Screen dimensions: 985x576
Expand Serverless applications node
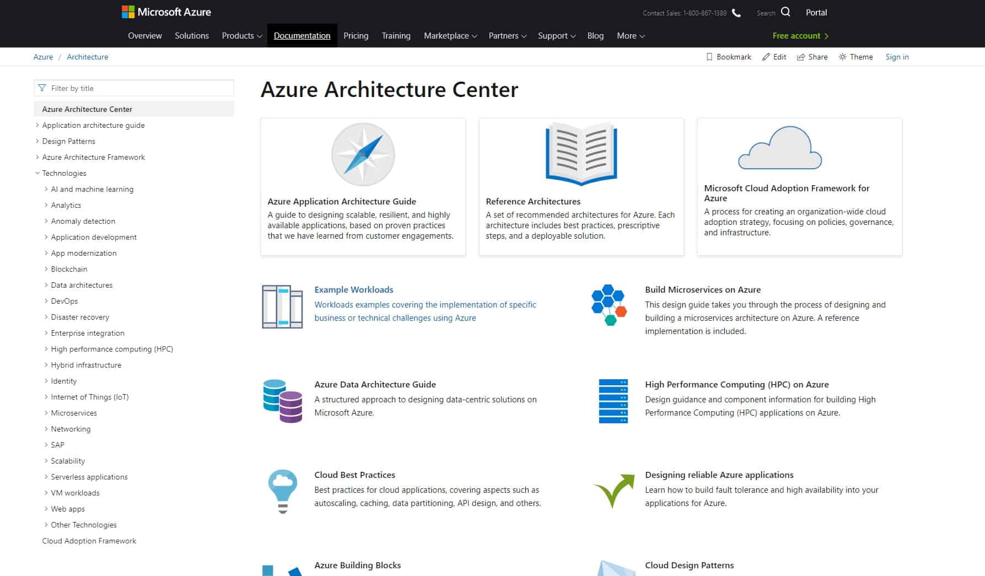point(46,477)
